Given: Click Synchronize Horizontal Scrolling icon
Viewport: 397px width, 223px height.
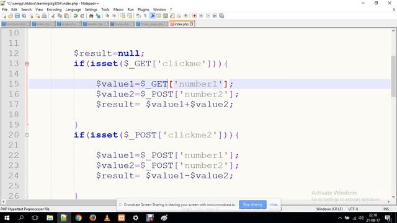Looking at the screenshot, I should 130,15.
